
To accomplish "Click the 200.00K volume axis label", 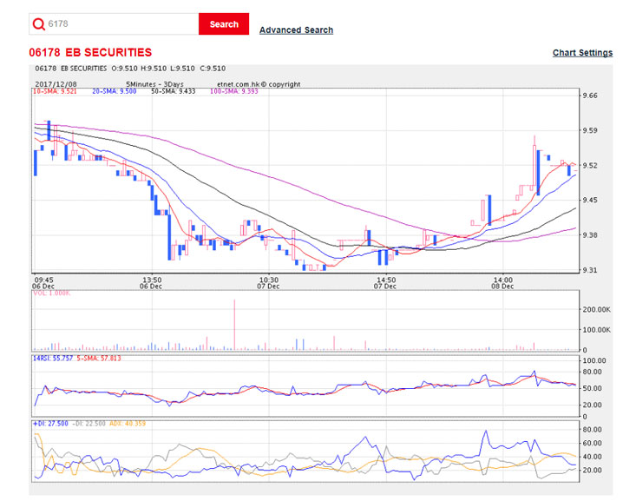I will pos(596,309).
